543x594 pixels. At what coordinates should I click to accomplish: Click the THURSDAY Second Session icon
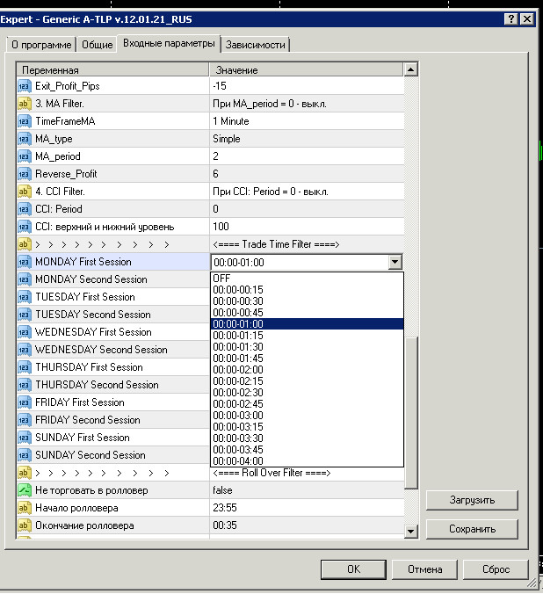click(x=24, y=385)
